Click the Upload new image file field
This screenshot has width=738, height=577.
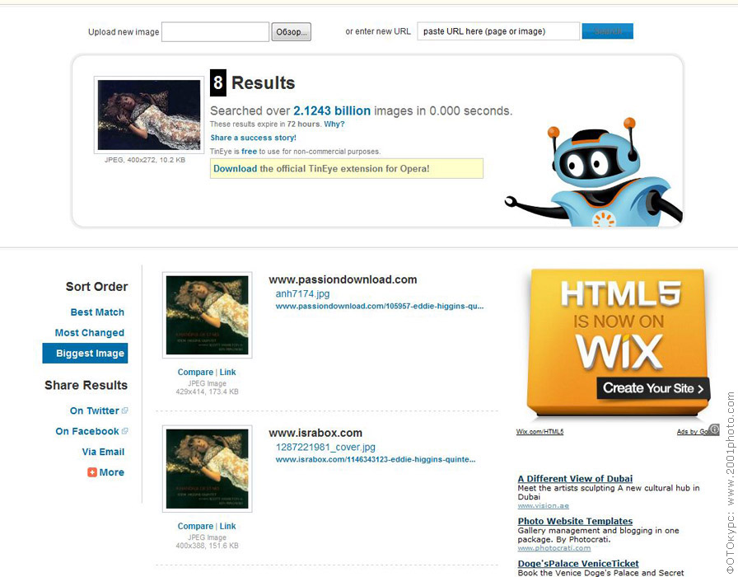pyautogui.click(x=215, y=31)
